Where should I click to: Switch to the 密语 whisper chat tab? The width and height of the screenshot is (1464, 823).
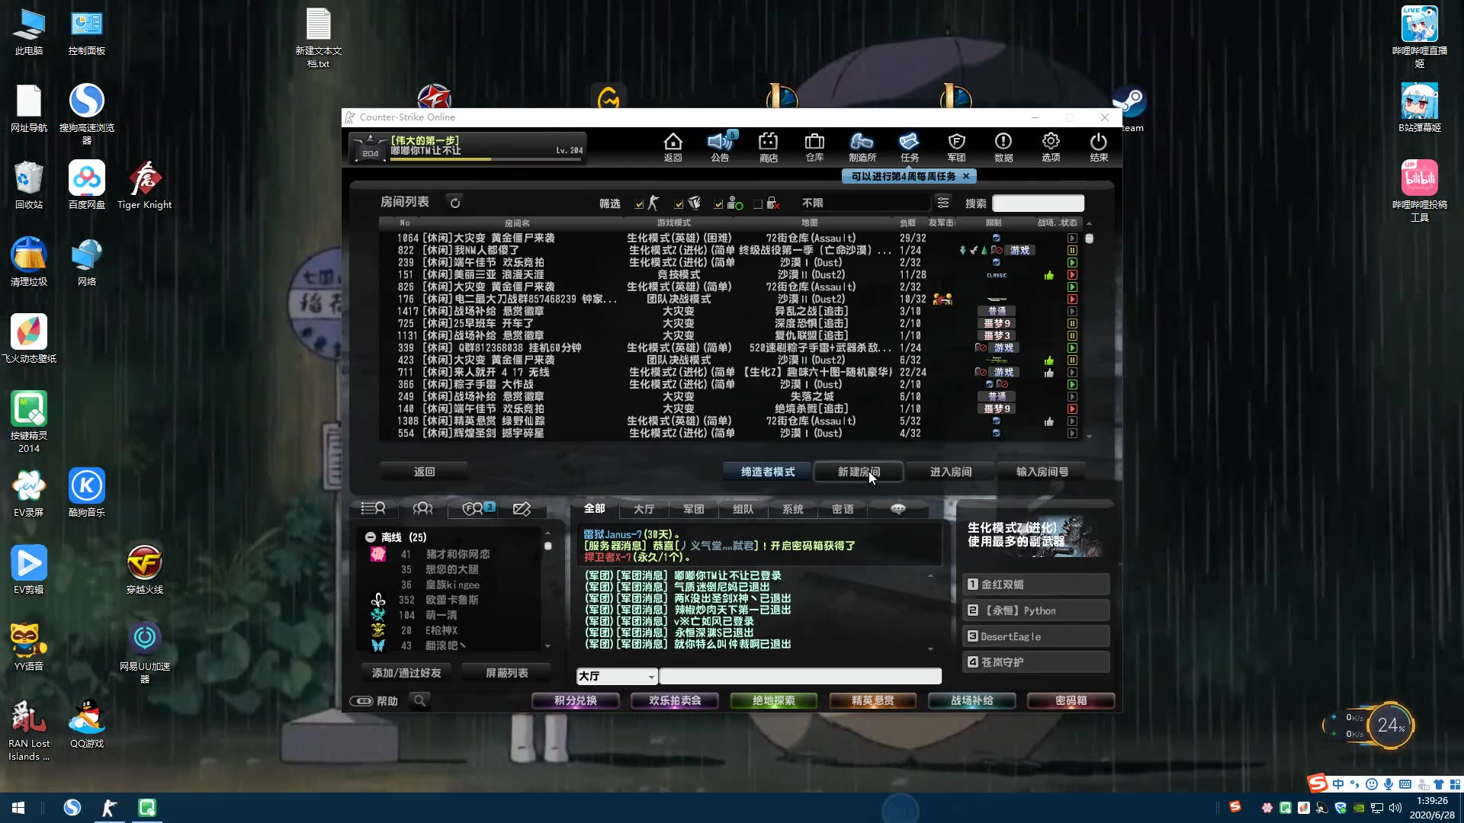click(842, 509)
